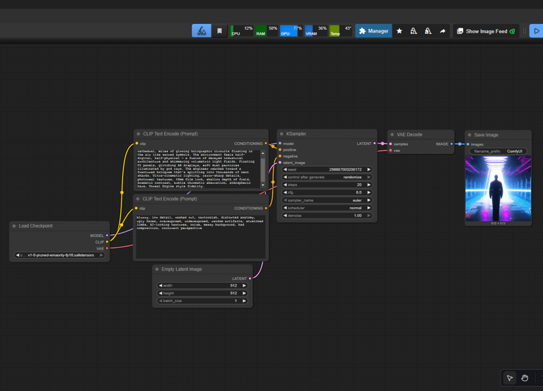Open the Manager menu
The image size is (543, 391).
[373, 31]
